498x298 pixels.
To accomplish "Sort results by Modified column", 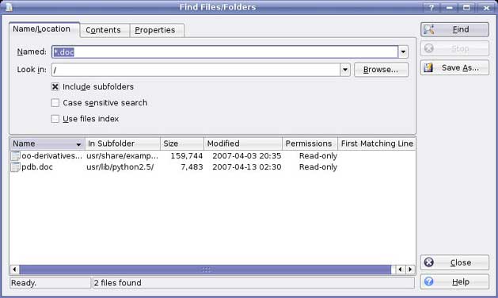I will tap(243, 143).
